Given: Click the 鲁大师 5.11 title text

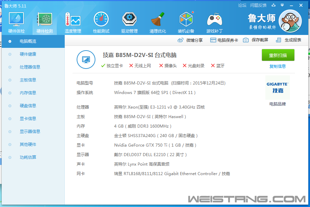Looking at the screenshot, I should click(15, 6).
